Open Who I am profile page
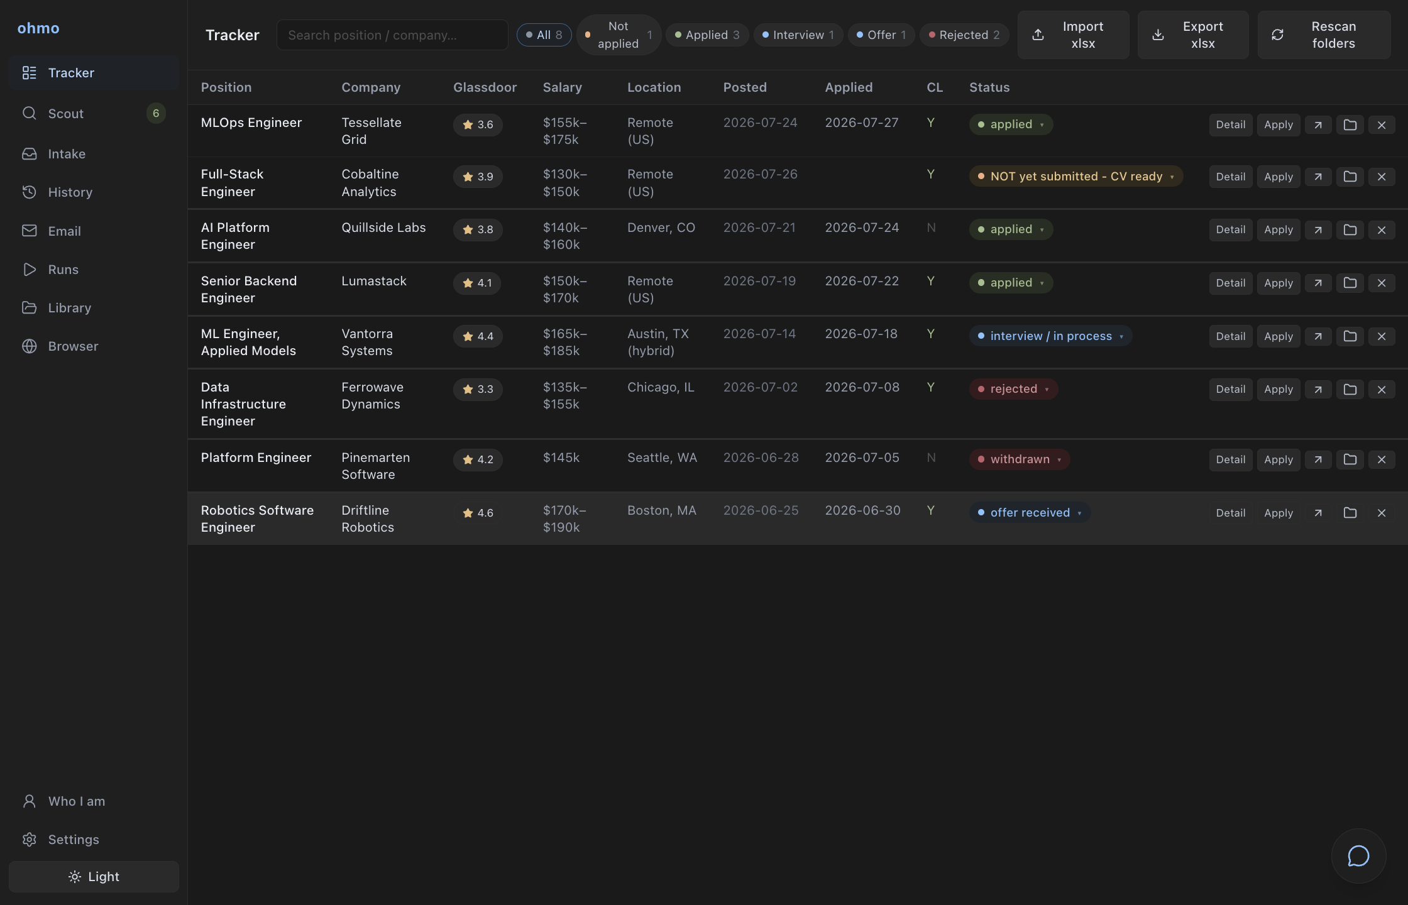Viewport: 1408px width, 905px height. tap(94, 801)
